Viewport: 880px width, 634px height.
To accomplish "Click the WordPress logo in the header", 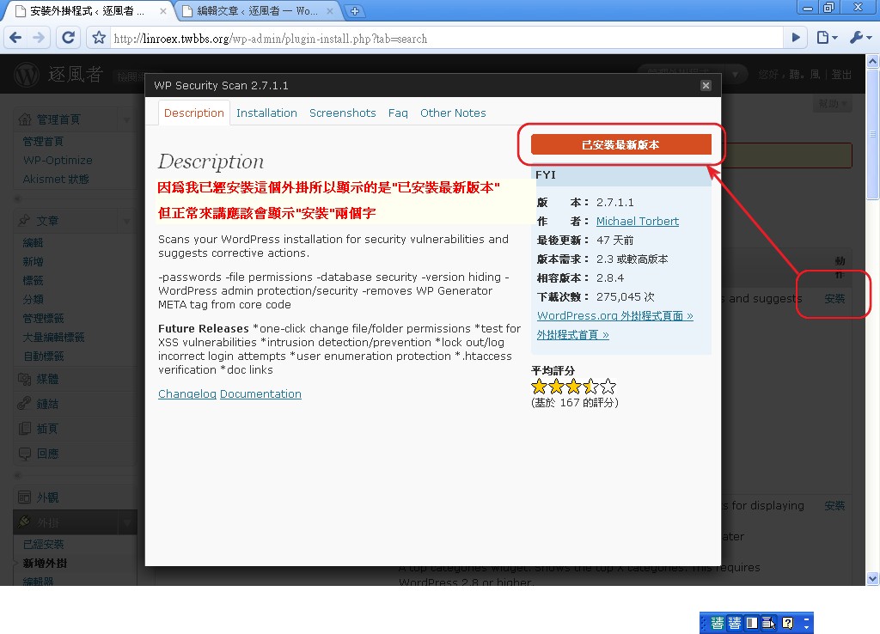I will (27, 74).
